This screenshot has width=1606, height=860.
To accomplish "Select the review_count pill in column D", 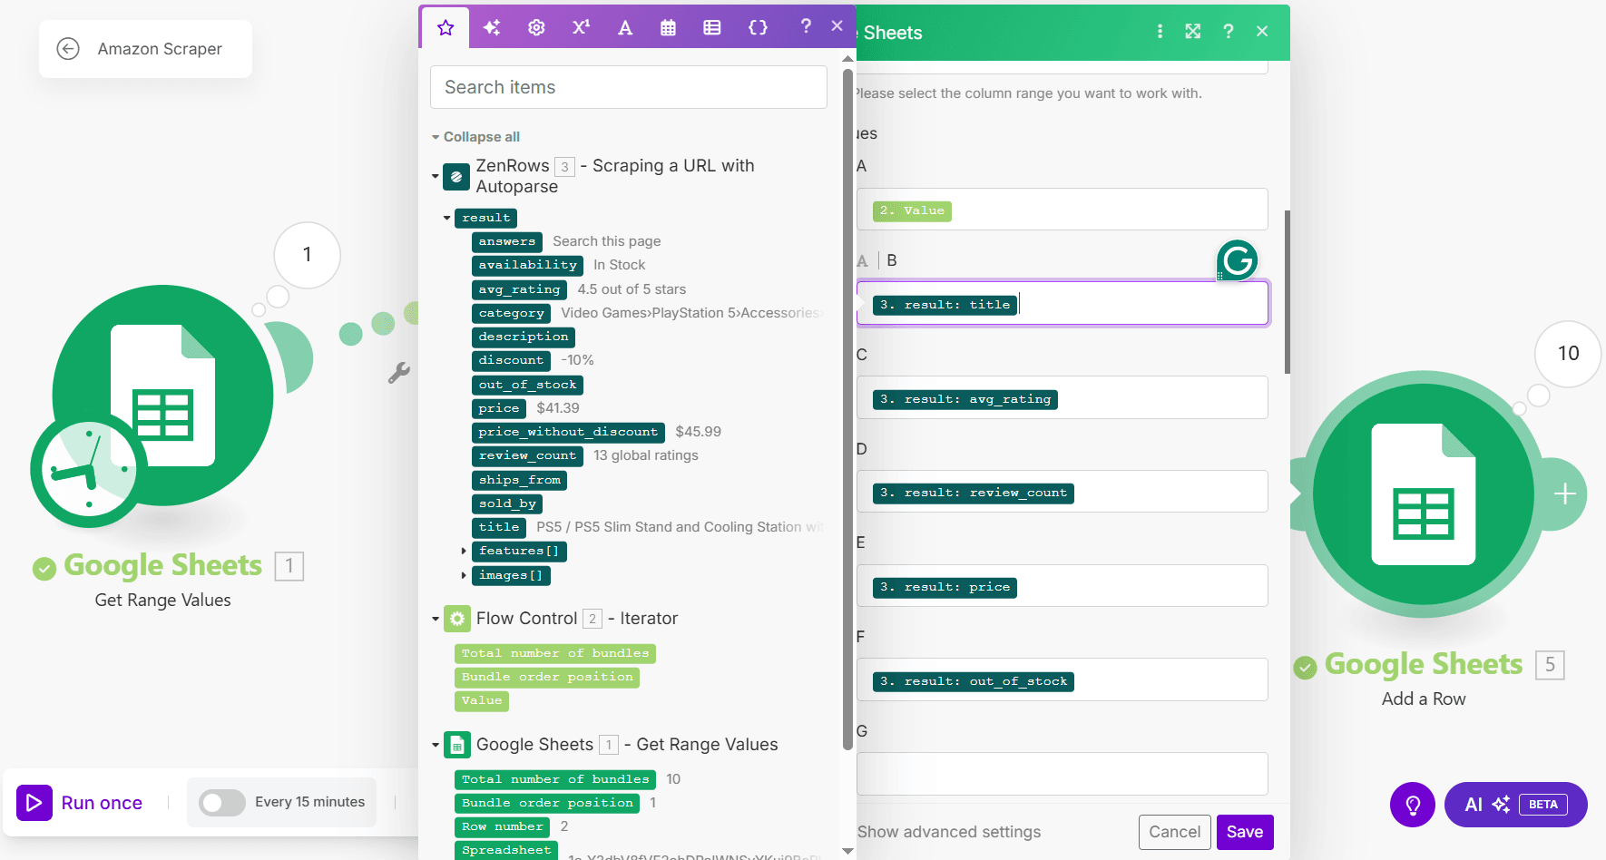I will 974,493.
